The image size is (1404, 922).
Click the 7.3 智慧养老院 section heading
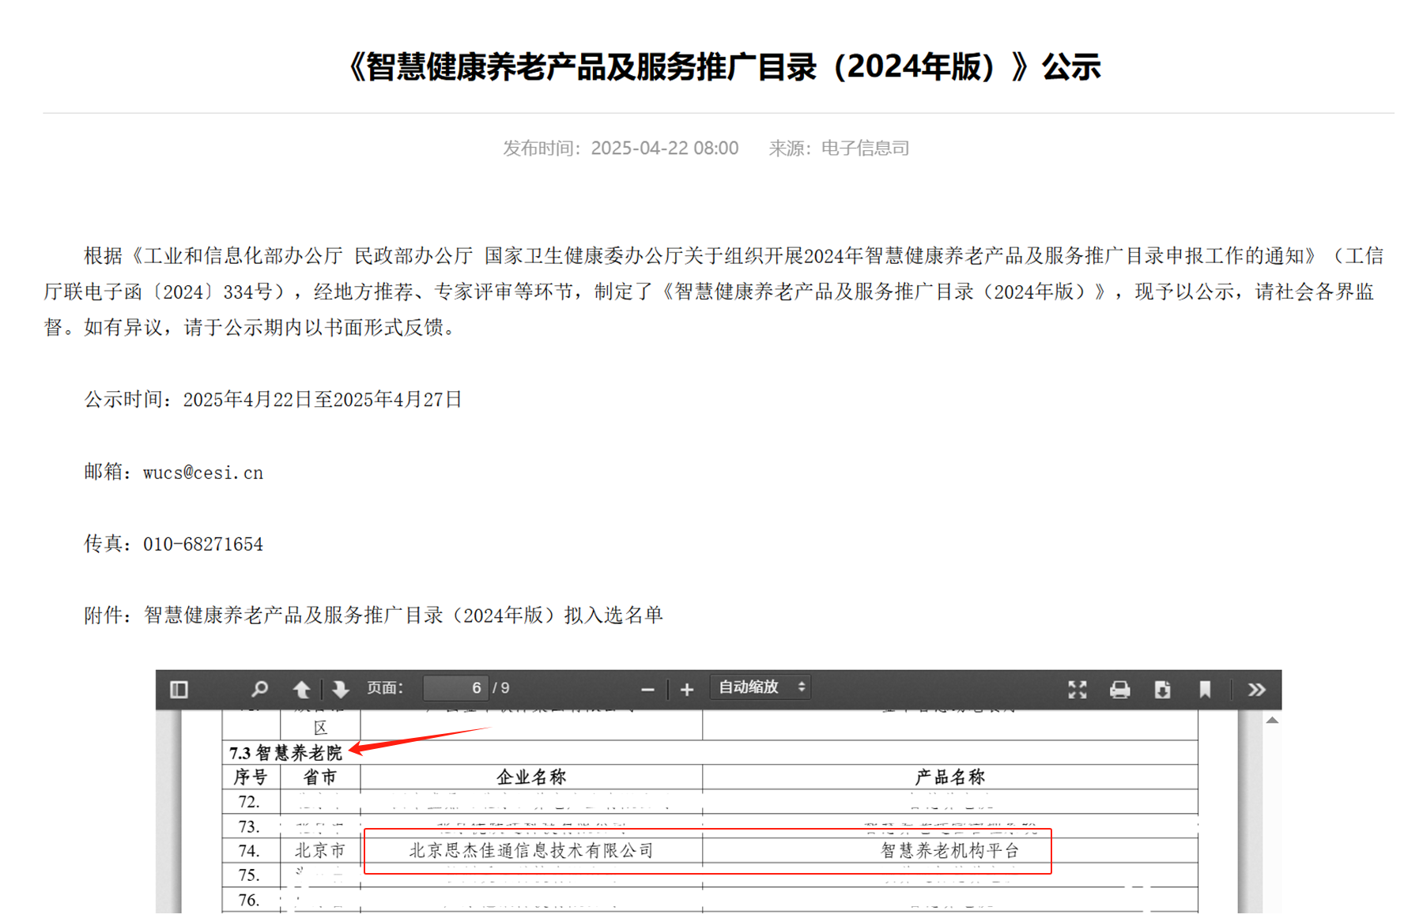point(285,753)
